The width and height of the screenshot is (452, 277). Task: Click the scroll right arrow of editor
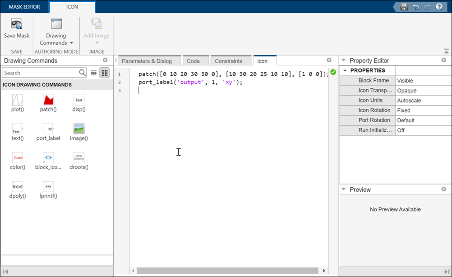(x=324, y=271)
